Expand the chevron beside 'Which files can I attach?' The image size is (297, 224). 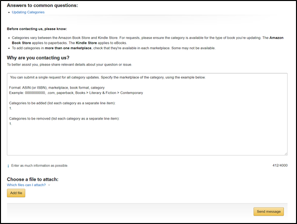[49, 185]
